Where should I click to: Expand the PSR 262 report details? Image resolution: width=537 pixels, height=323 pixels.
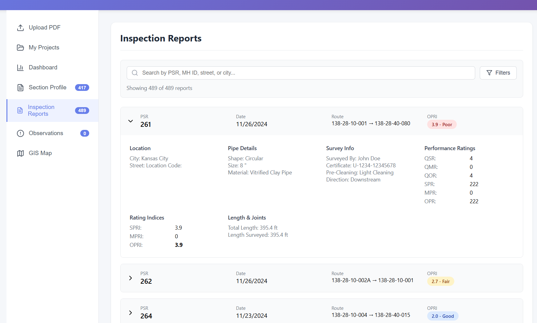(x=130, y=278)
